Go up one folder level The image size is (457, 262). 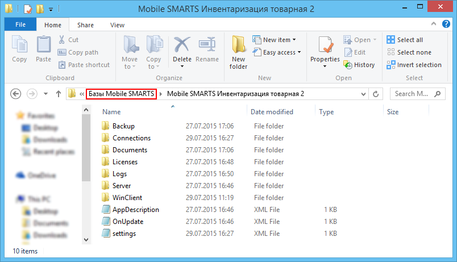[x=59, y=94]
